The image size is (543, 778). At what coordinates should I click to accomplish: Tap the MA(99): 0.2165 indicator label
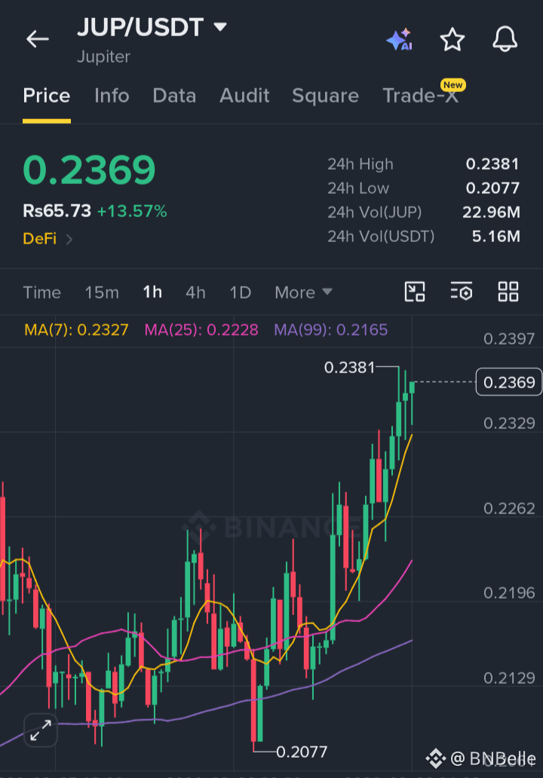(331, 330)
